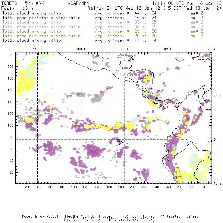
Task: Click the "0" equator latitude label
Action: coord(215,140)
